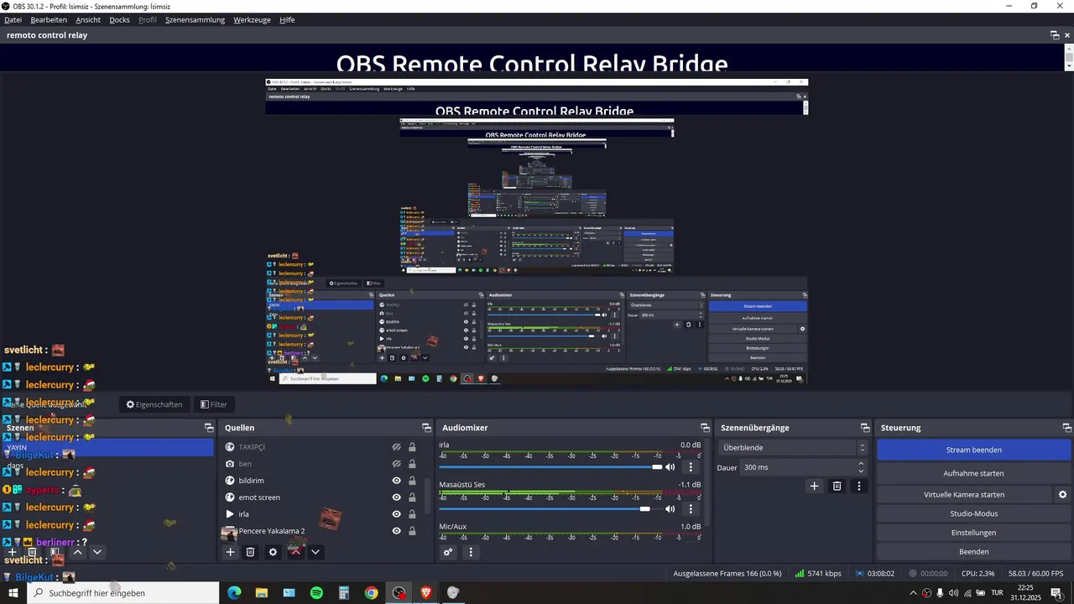Delete selected scene using Szenen trash icon
The image size is (1074, 604).
tap(32, 552)
